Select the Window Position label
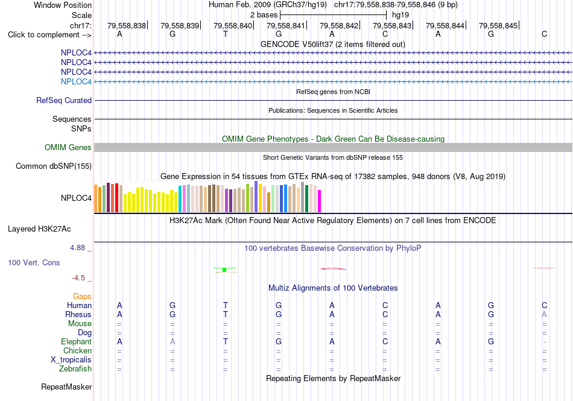This screenshot has height=401, width=573. click(x=63, y=5)
